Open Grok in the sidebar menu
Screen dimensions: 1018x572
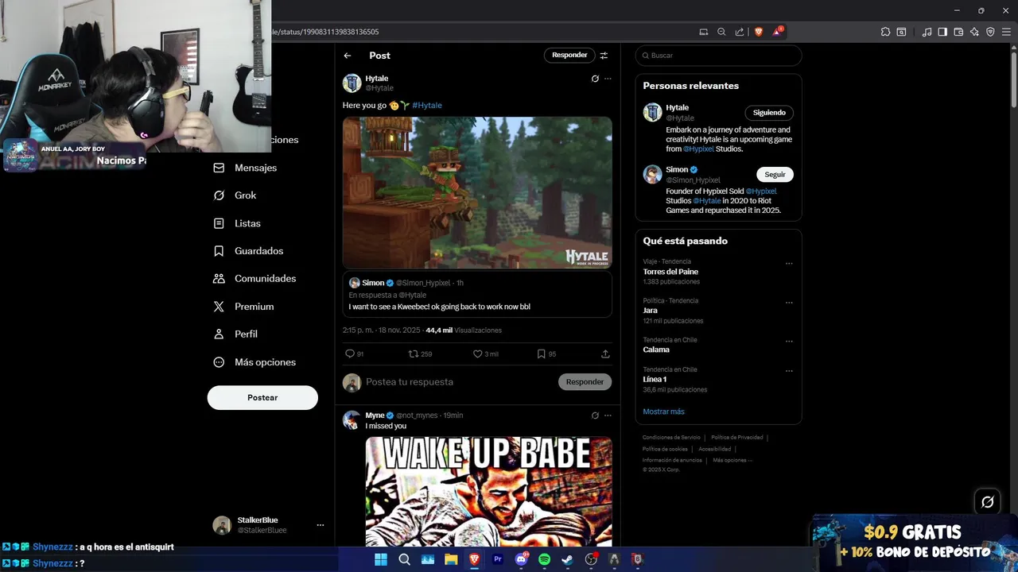click(235, 195)
